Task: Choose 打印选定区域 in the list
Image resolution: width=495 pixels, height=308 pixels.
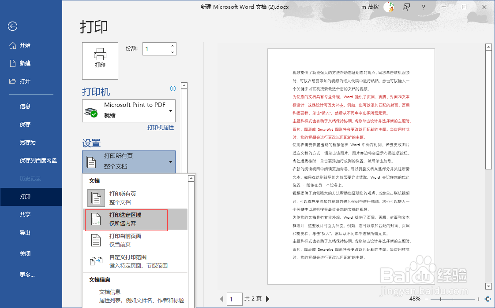Action: click(x=135, y=219)
